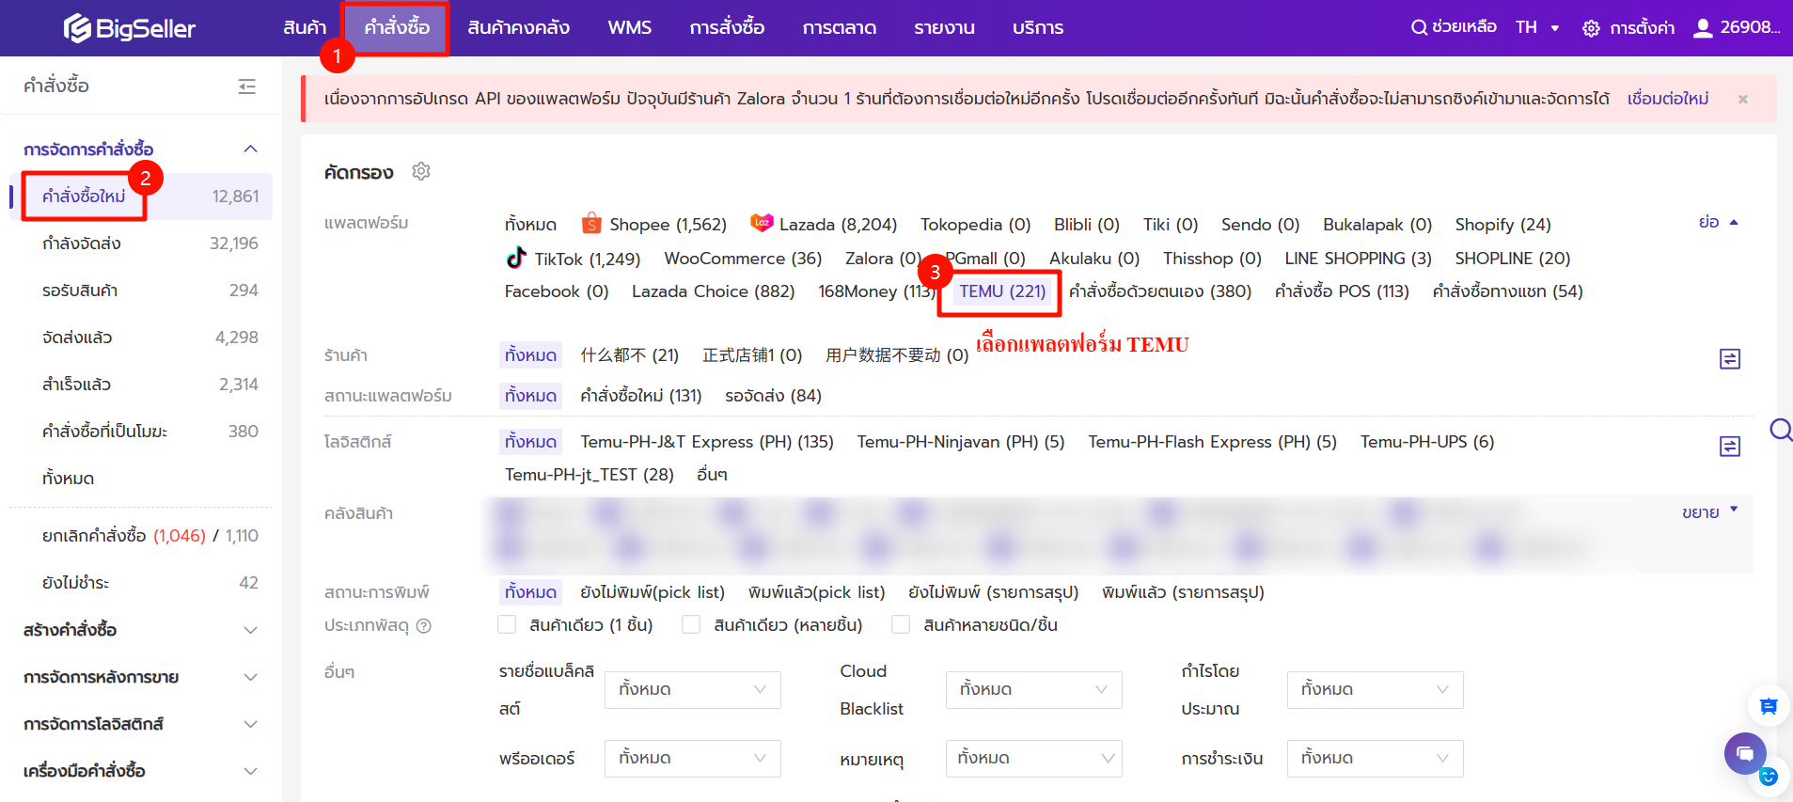Open สินค้าคงคลัง top menu

pos(519,28)
